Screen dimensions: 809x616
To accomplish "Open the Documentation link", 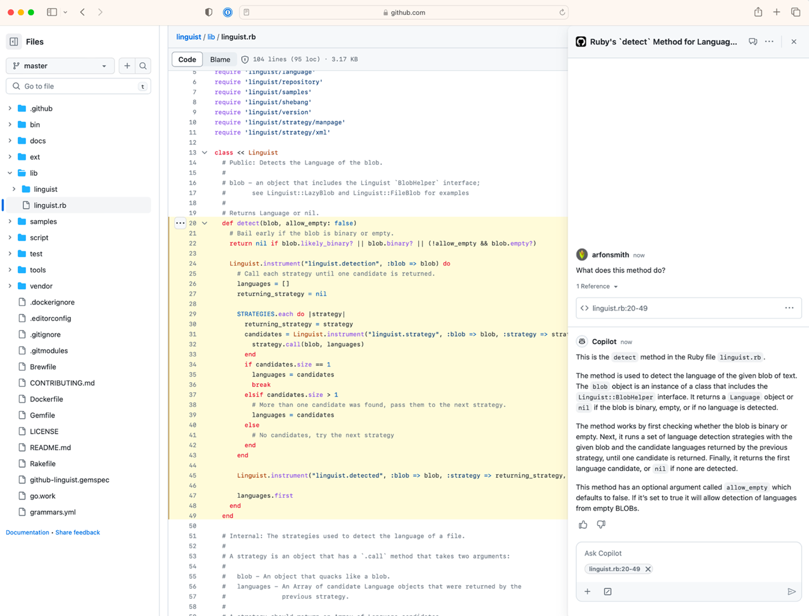I will 27,532.
